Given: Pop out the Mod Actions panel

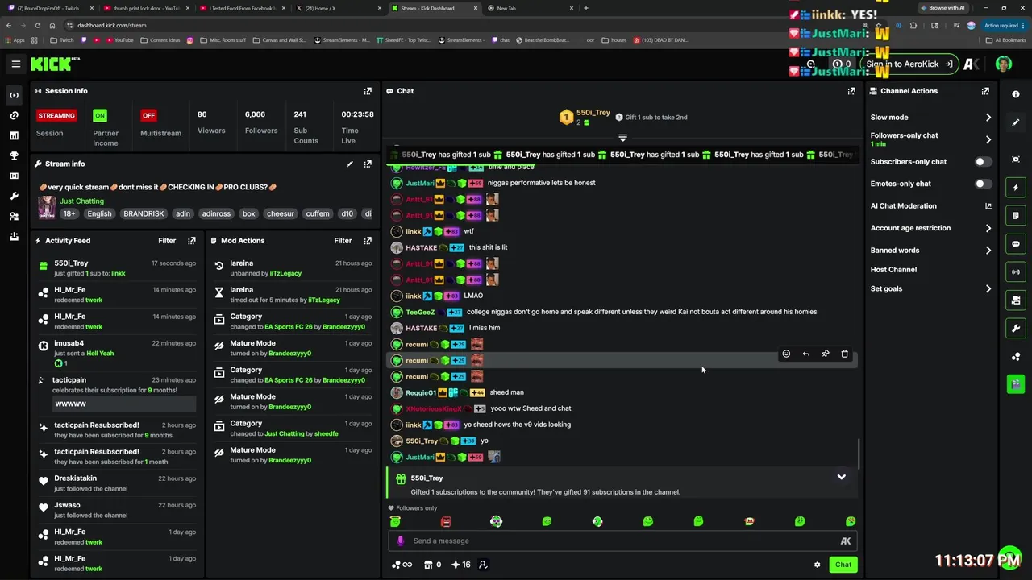Looking at the screenshot, I should point(368,240).
